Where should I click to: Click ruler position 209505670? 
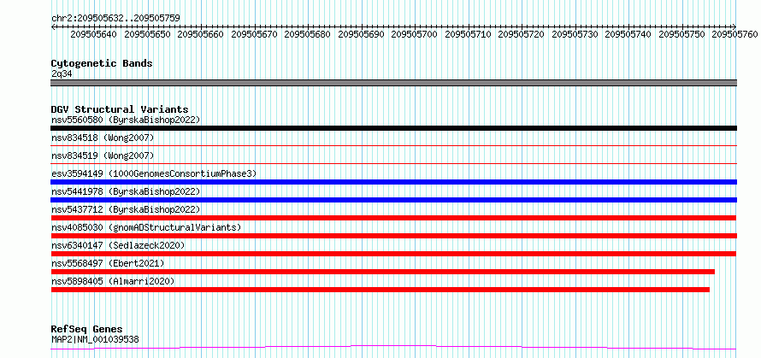254,34
